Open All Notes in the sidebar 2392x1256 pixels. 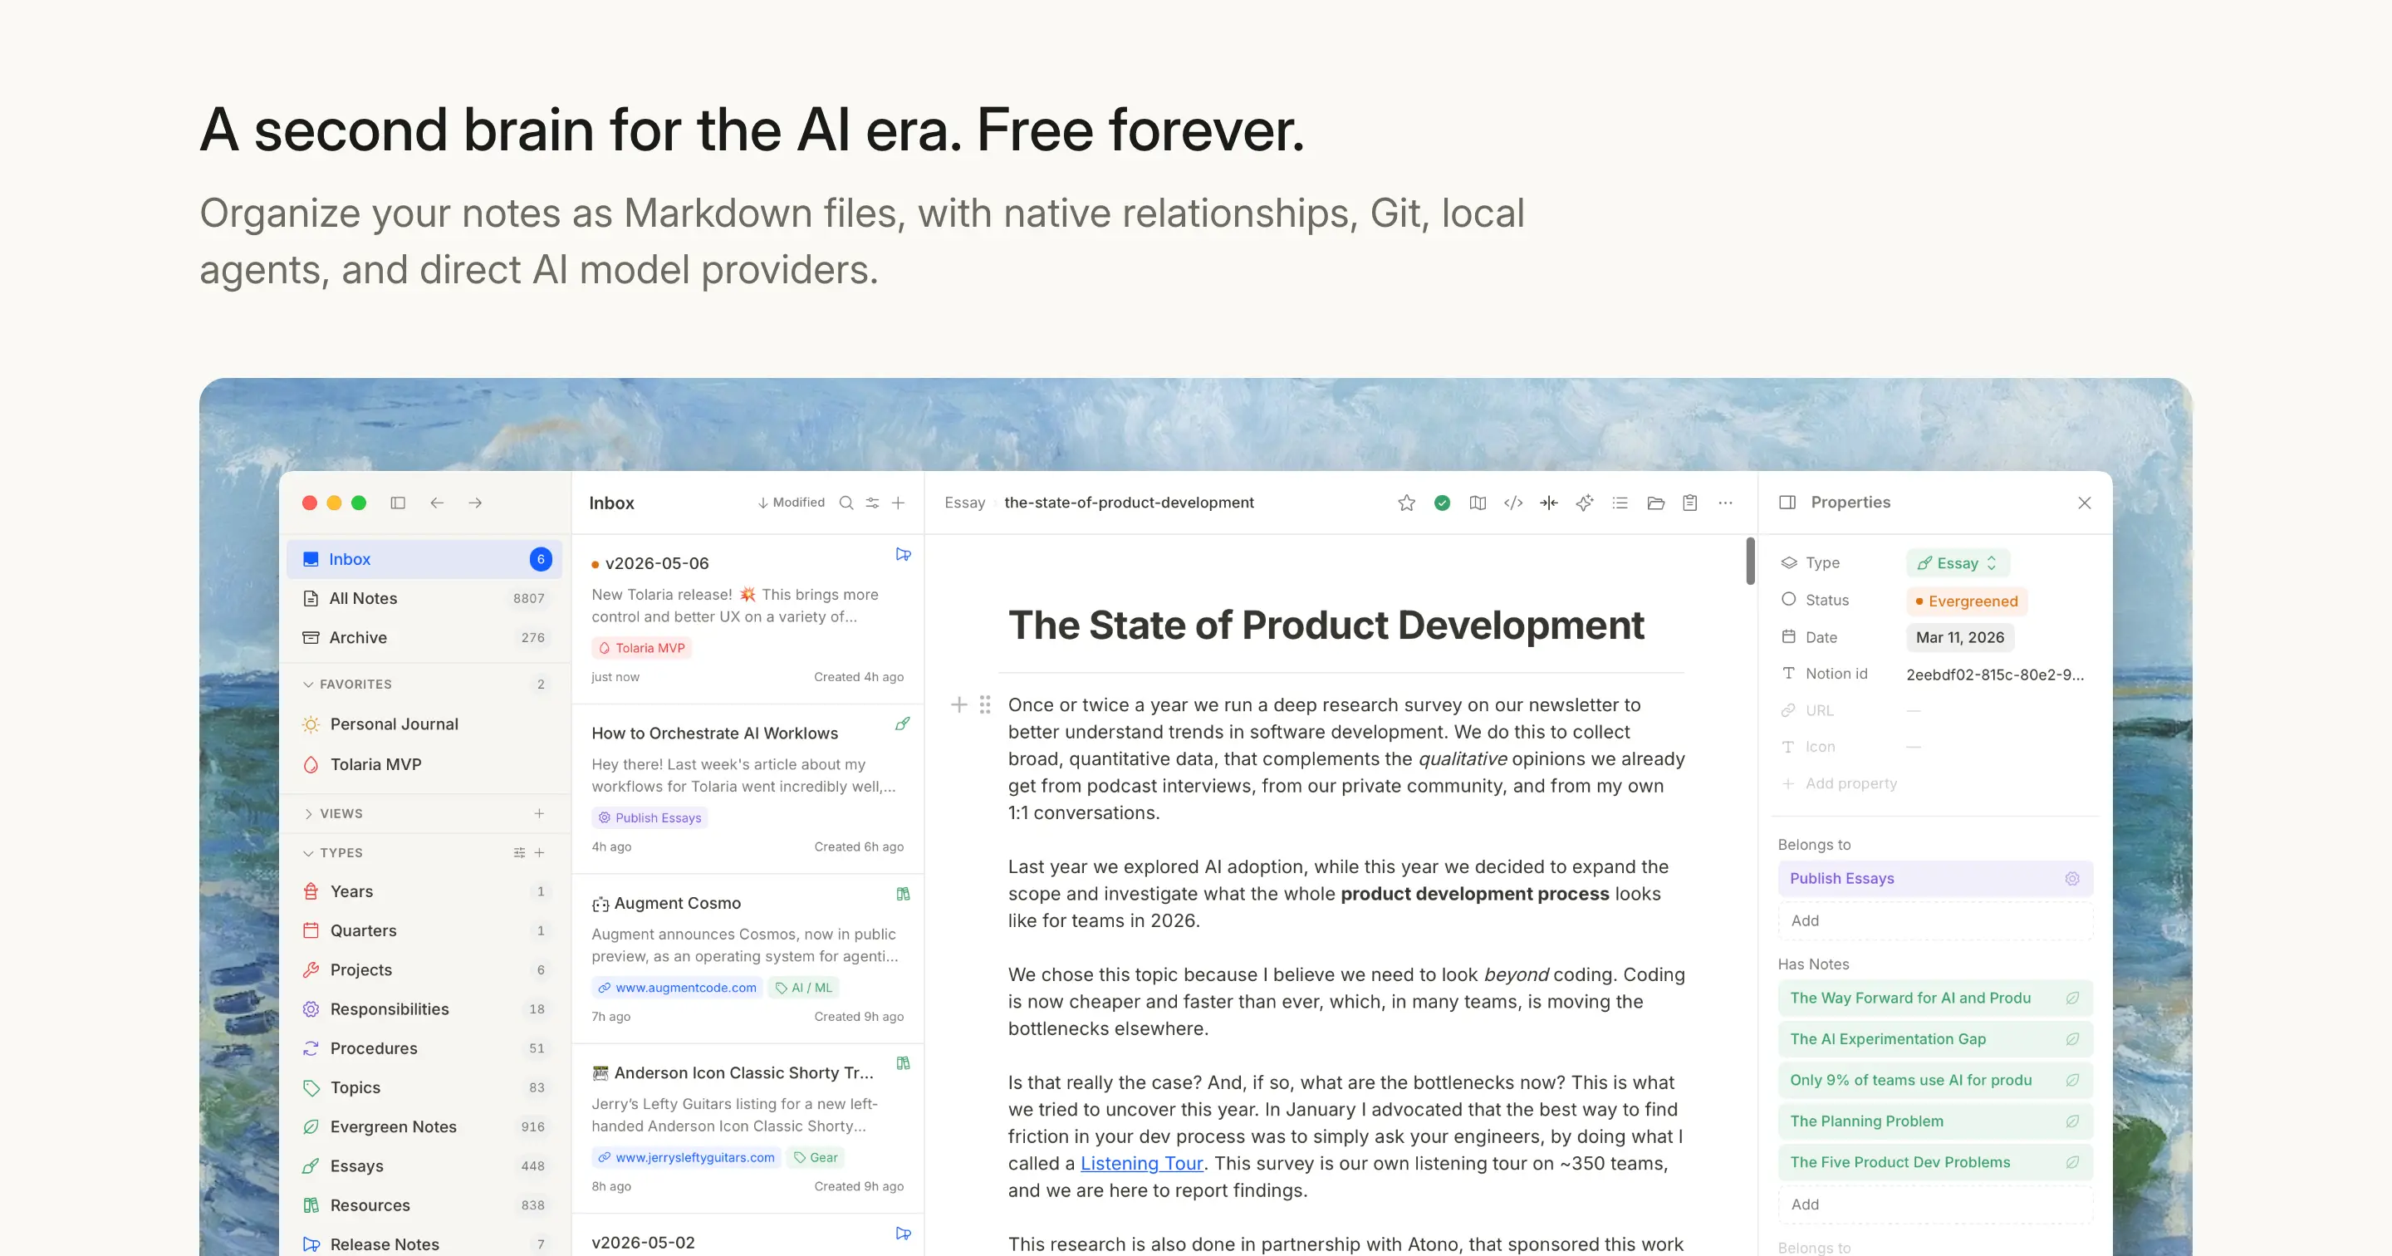coord(424,598)
